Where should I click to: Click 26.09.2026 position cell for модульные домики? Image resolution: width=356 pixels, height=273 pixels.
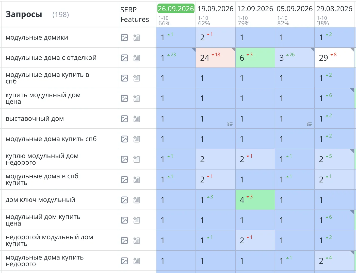[176, 38]
